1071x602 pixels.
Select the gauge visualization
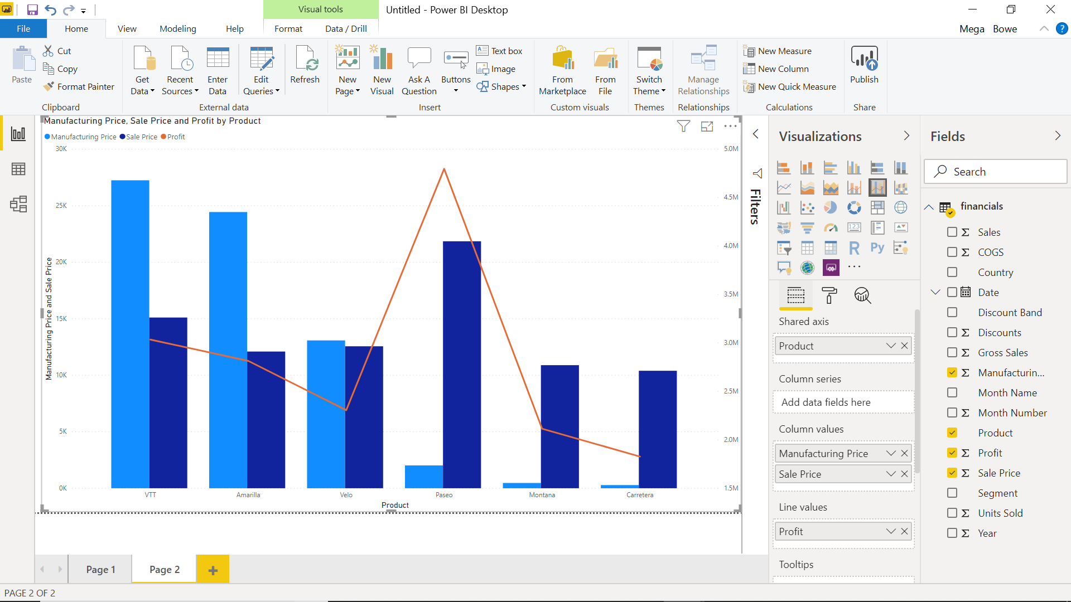coord(831,228)
